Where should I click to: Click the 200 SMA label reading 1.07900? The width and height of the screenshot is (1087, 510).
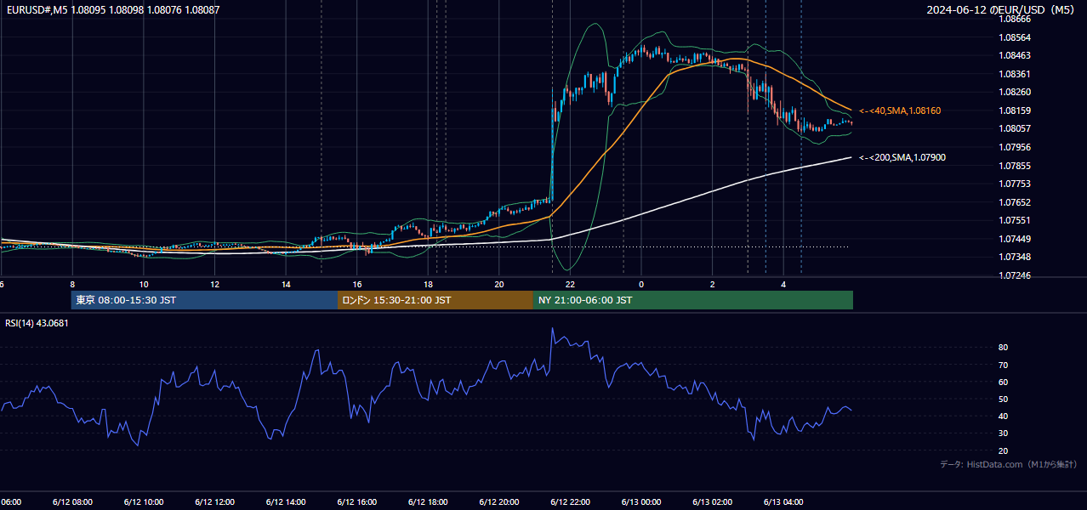[x=902, y=157]
